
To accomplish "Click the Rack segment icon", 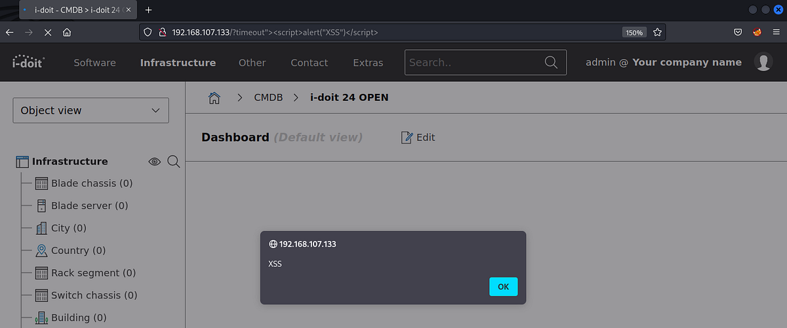I will (x=41, y=273).
